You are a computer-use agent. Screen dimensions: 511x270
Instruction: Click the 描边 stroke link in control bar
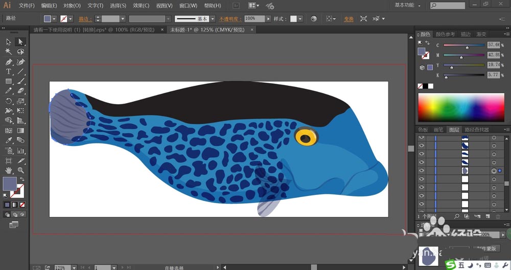coord(85,18)
